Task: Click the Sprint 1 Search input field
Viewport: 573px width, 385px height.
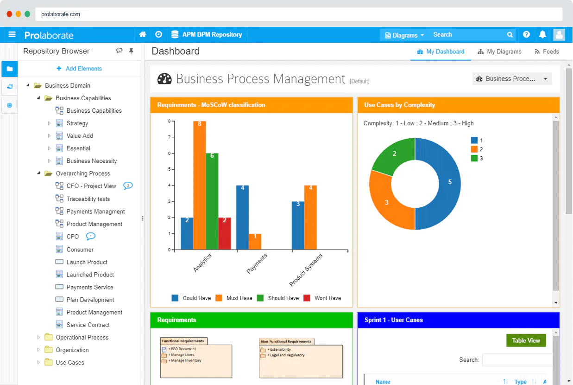Action: (517, 360)
